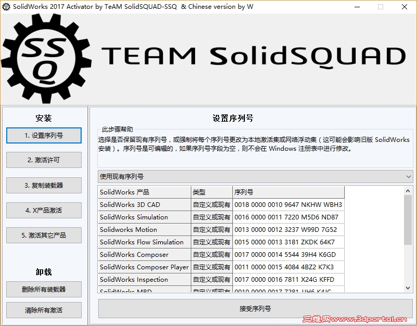Open the 使用现有序列号 dropdown
The height and width of the screenshot is (326, 417).
pyautogui.click(x=255, y=177)
